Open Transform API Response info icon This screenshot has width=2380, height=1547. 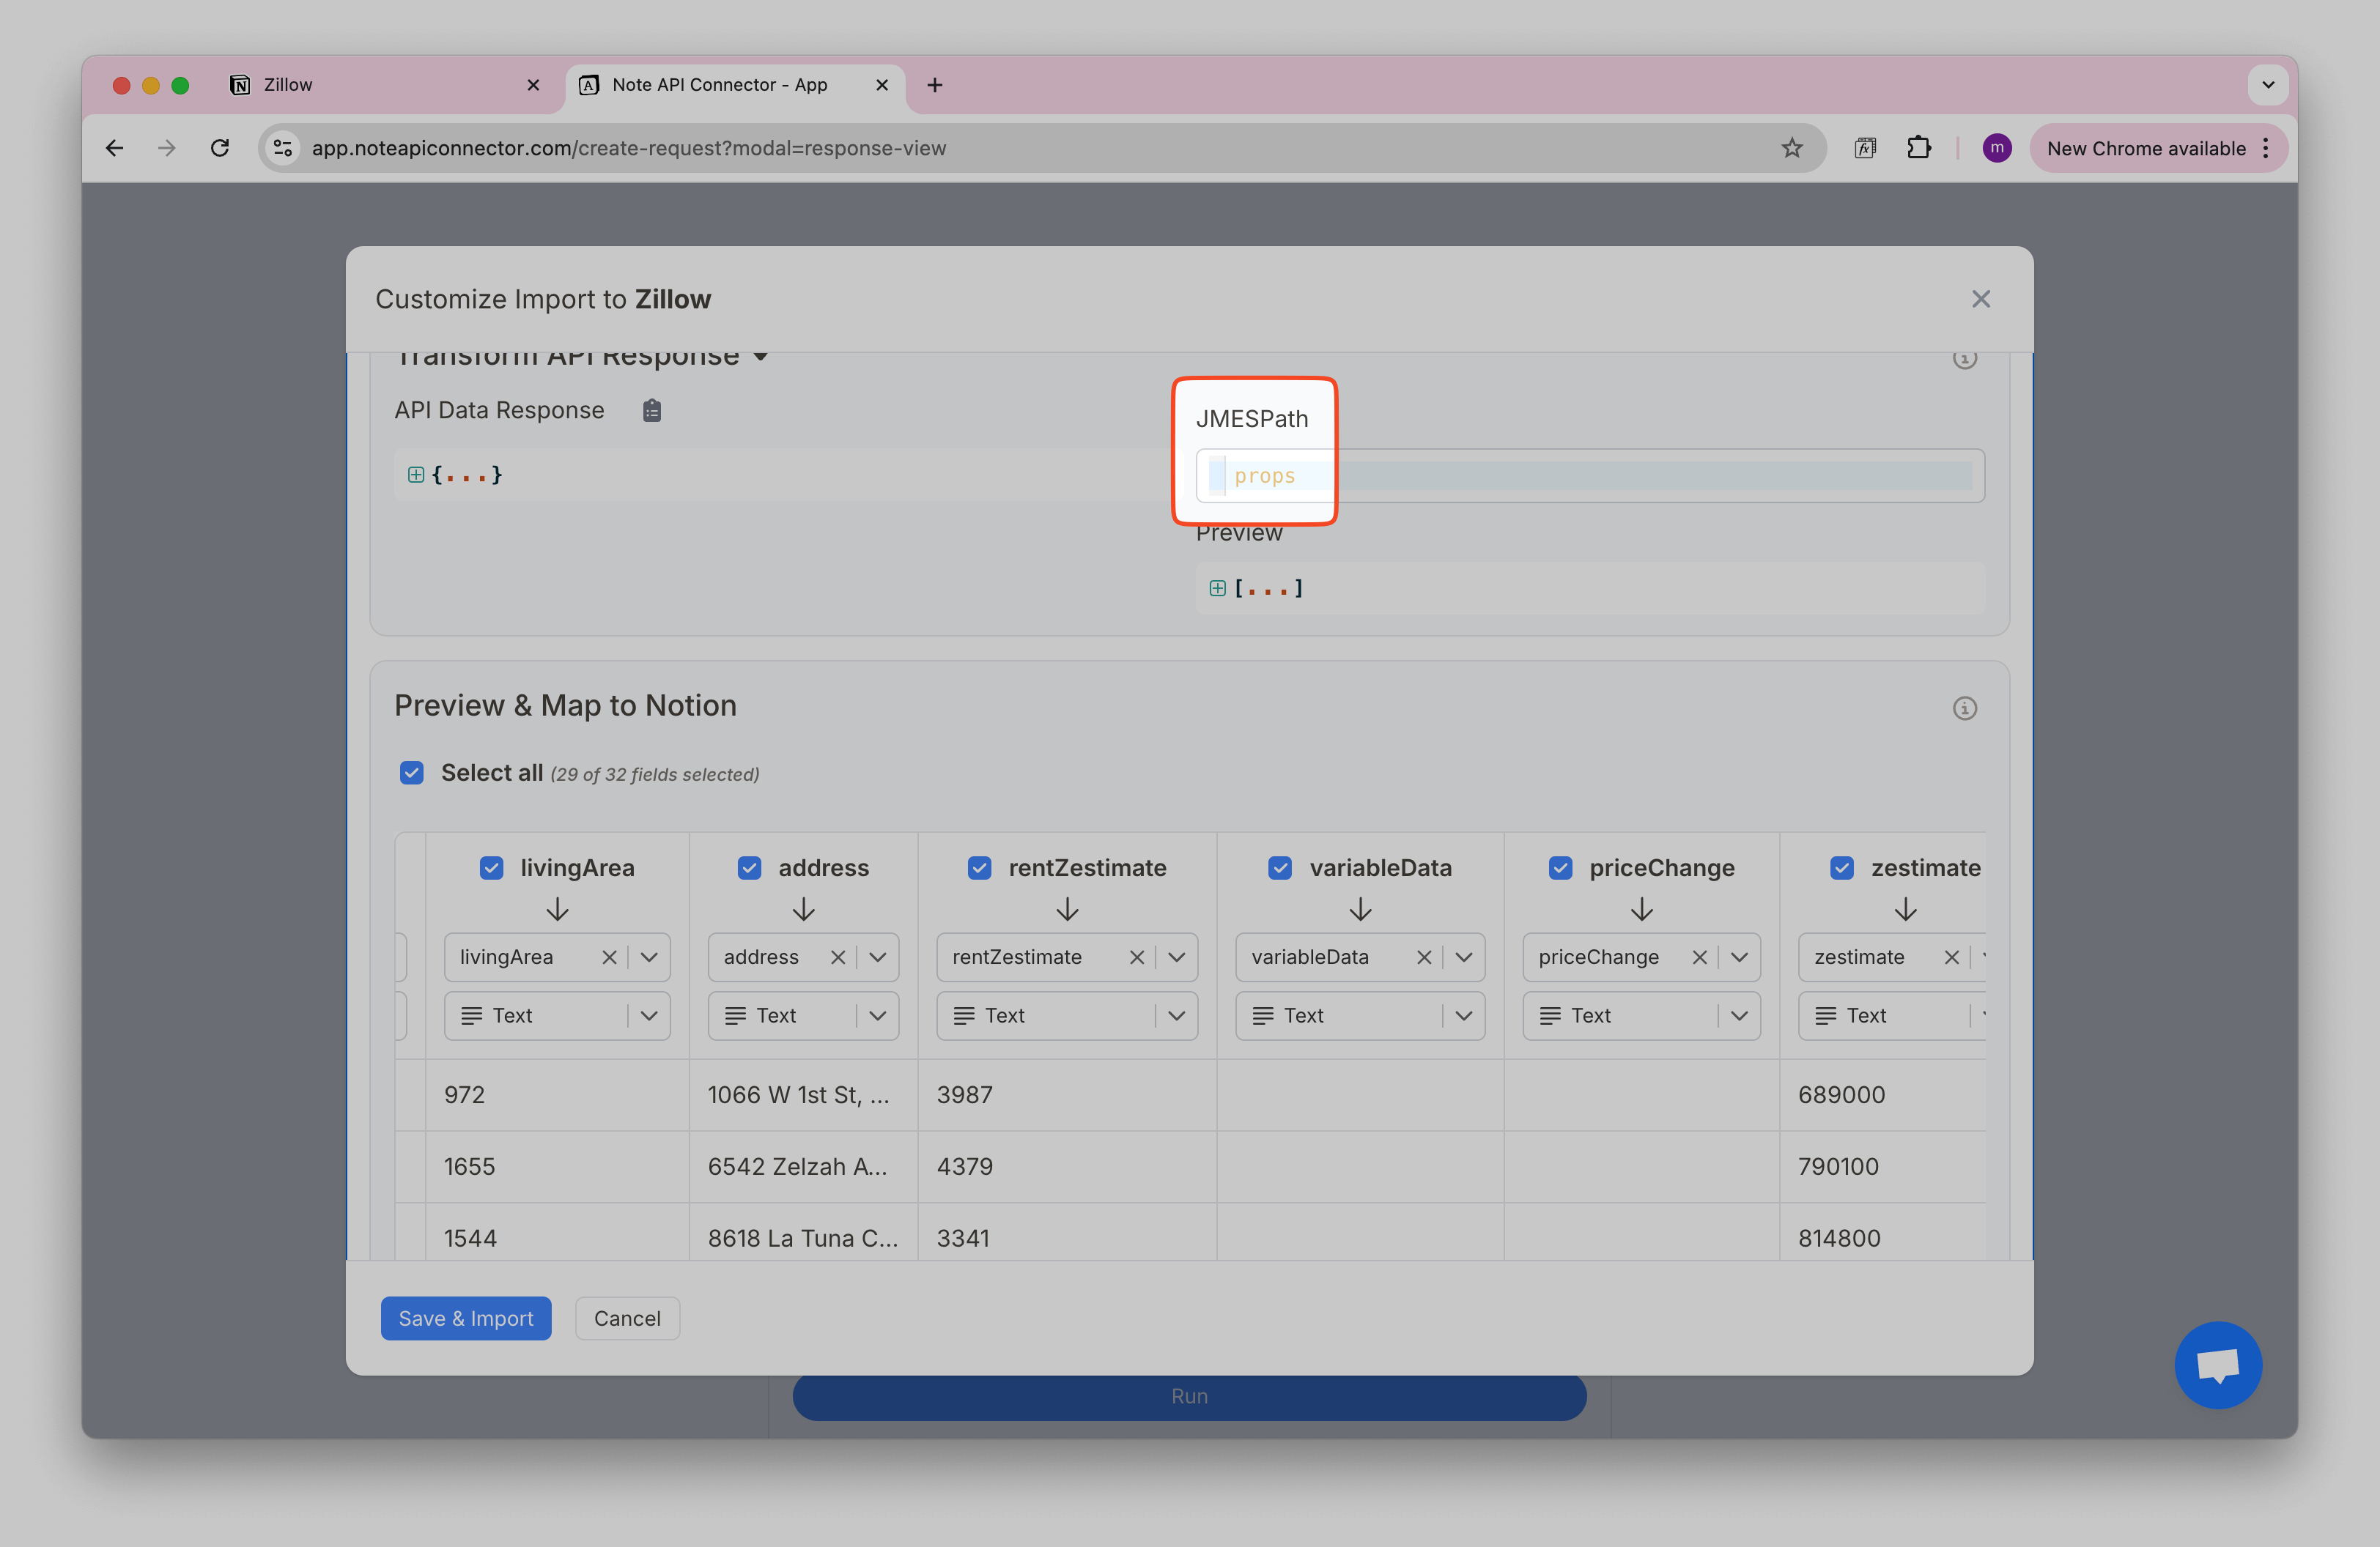click(1964, 357)
